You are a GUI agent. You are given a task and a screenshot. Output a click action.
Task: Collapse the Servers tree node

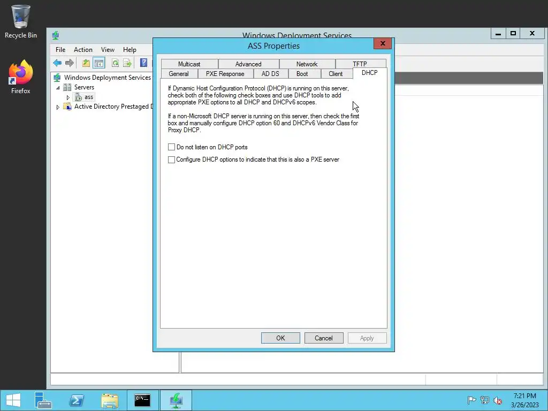58,88
